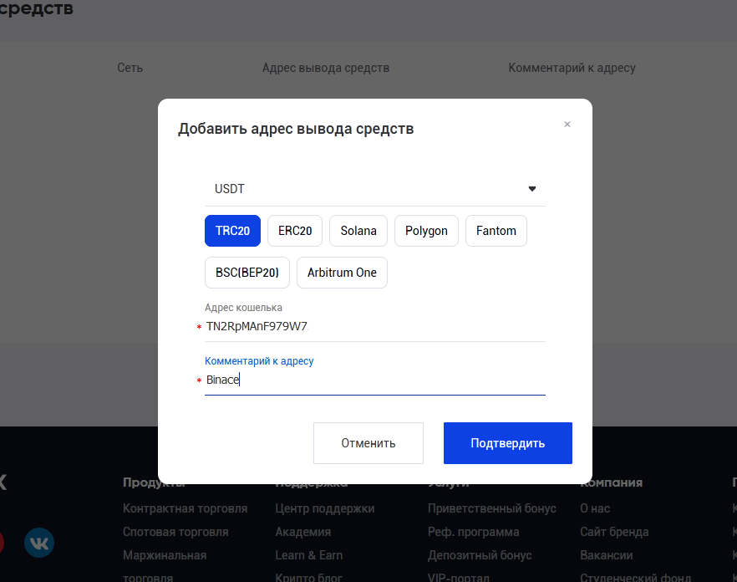Click Комментарий к адресу column header
Screen dimensions: 737x582
572,68
